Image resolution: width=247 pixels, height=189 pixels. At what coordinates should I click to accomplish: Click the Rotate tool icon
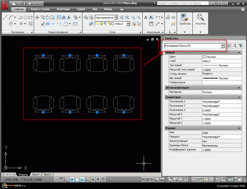pyautogui.click(x=48, y=17)
